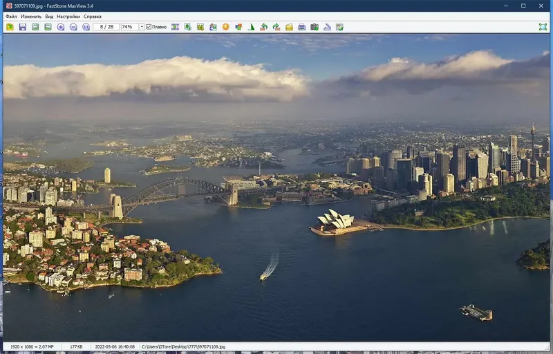Open the Файл menu
This screenshot has height=354, width=553.
tap(11, 16)
